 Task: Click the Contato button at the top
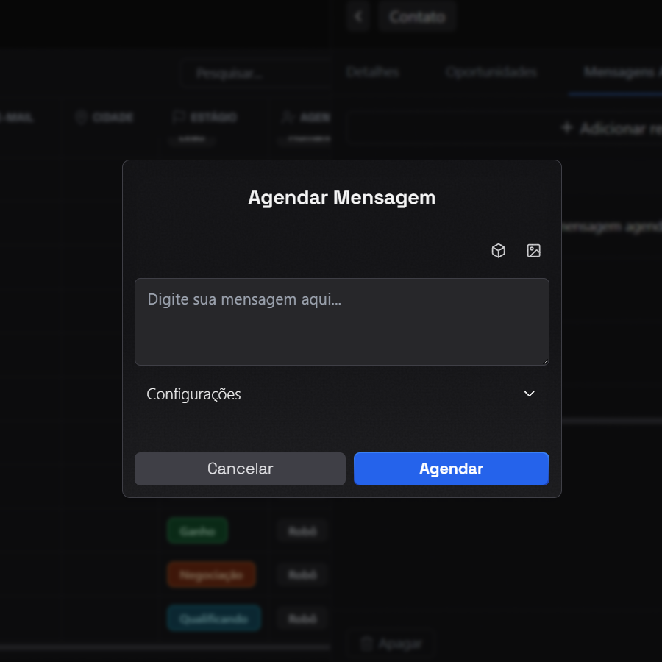416,16
